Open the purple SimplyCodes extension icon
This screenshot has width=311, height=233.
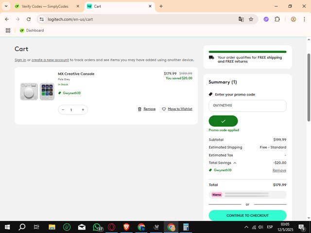coord(266,19)
